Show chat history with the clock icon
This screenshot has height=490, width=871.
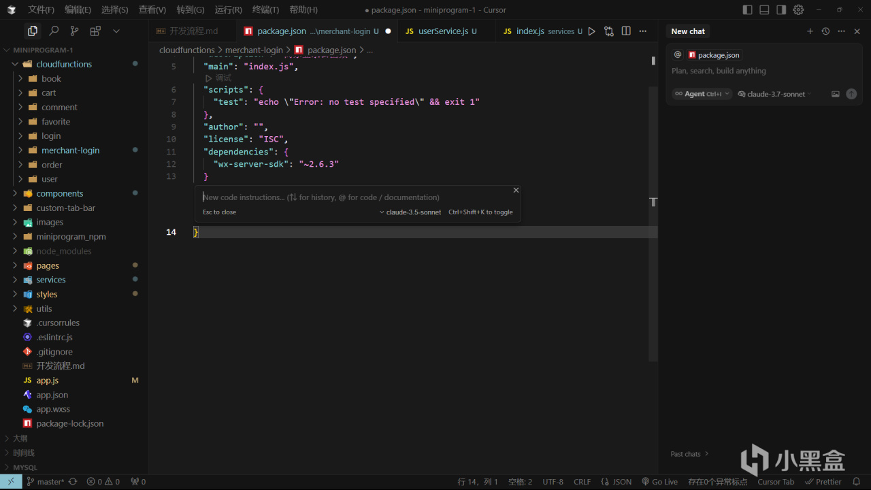(825, 31)
